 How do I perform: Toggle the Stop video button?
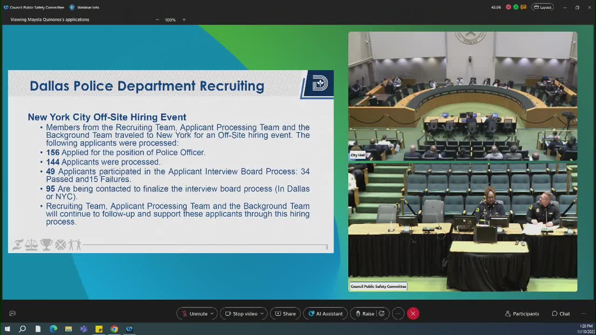241,314
